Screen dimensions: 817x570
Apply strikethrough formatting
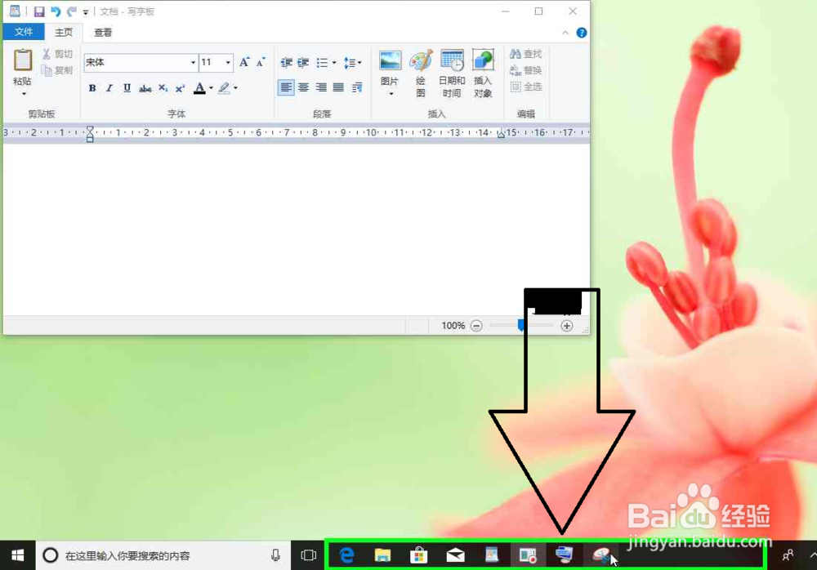pyautogui.click(x=145, y=88)
